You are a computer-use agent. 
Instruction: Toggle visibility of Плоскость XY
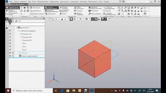pyautogui.click(x=10, y=34)
